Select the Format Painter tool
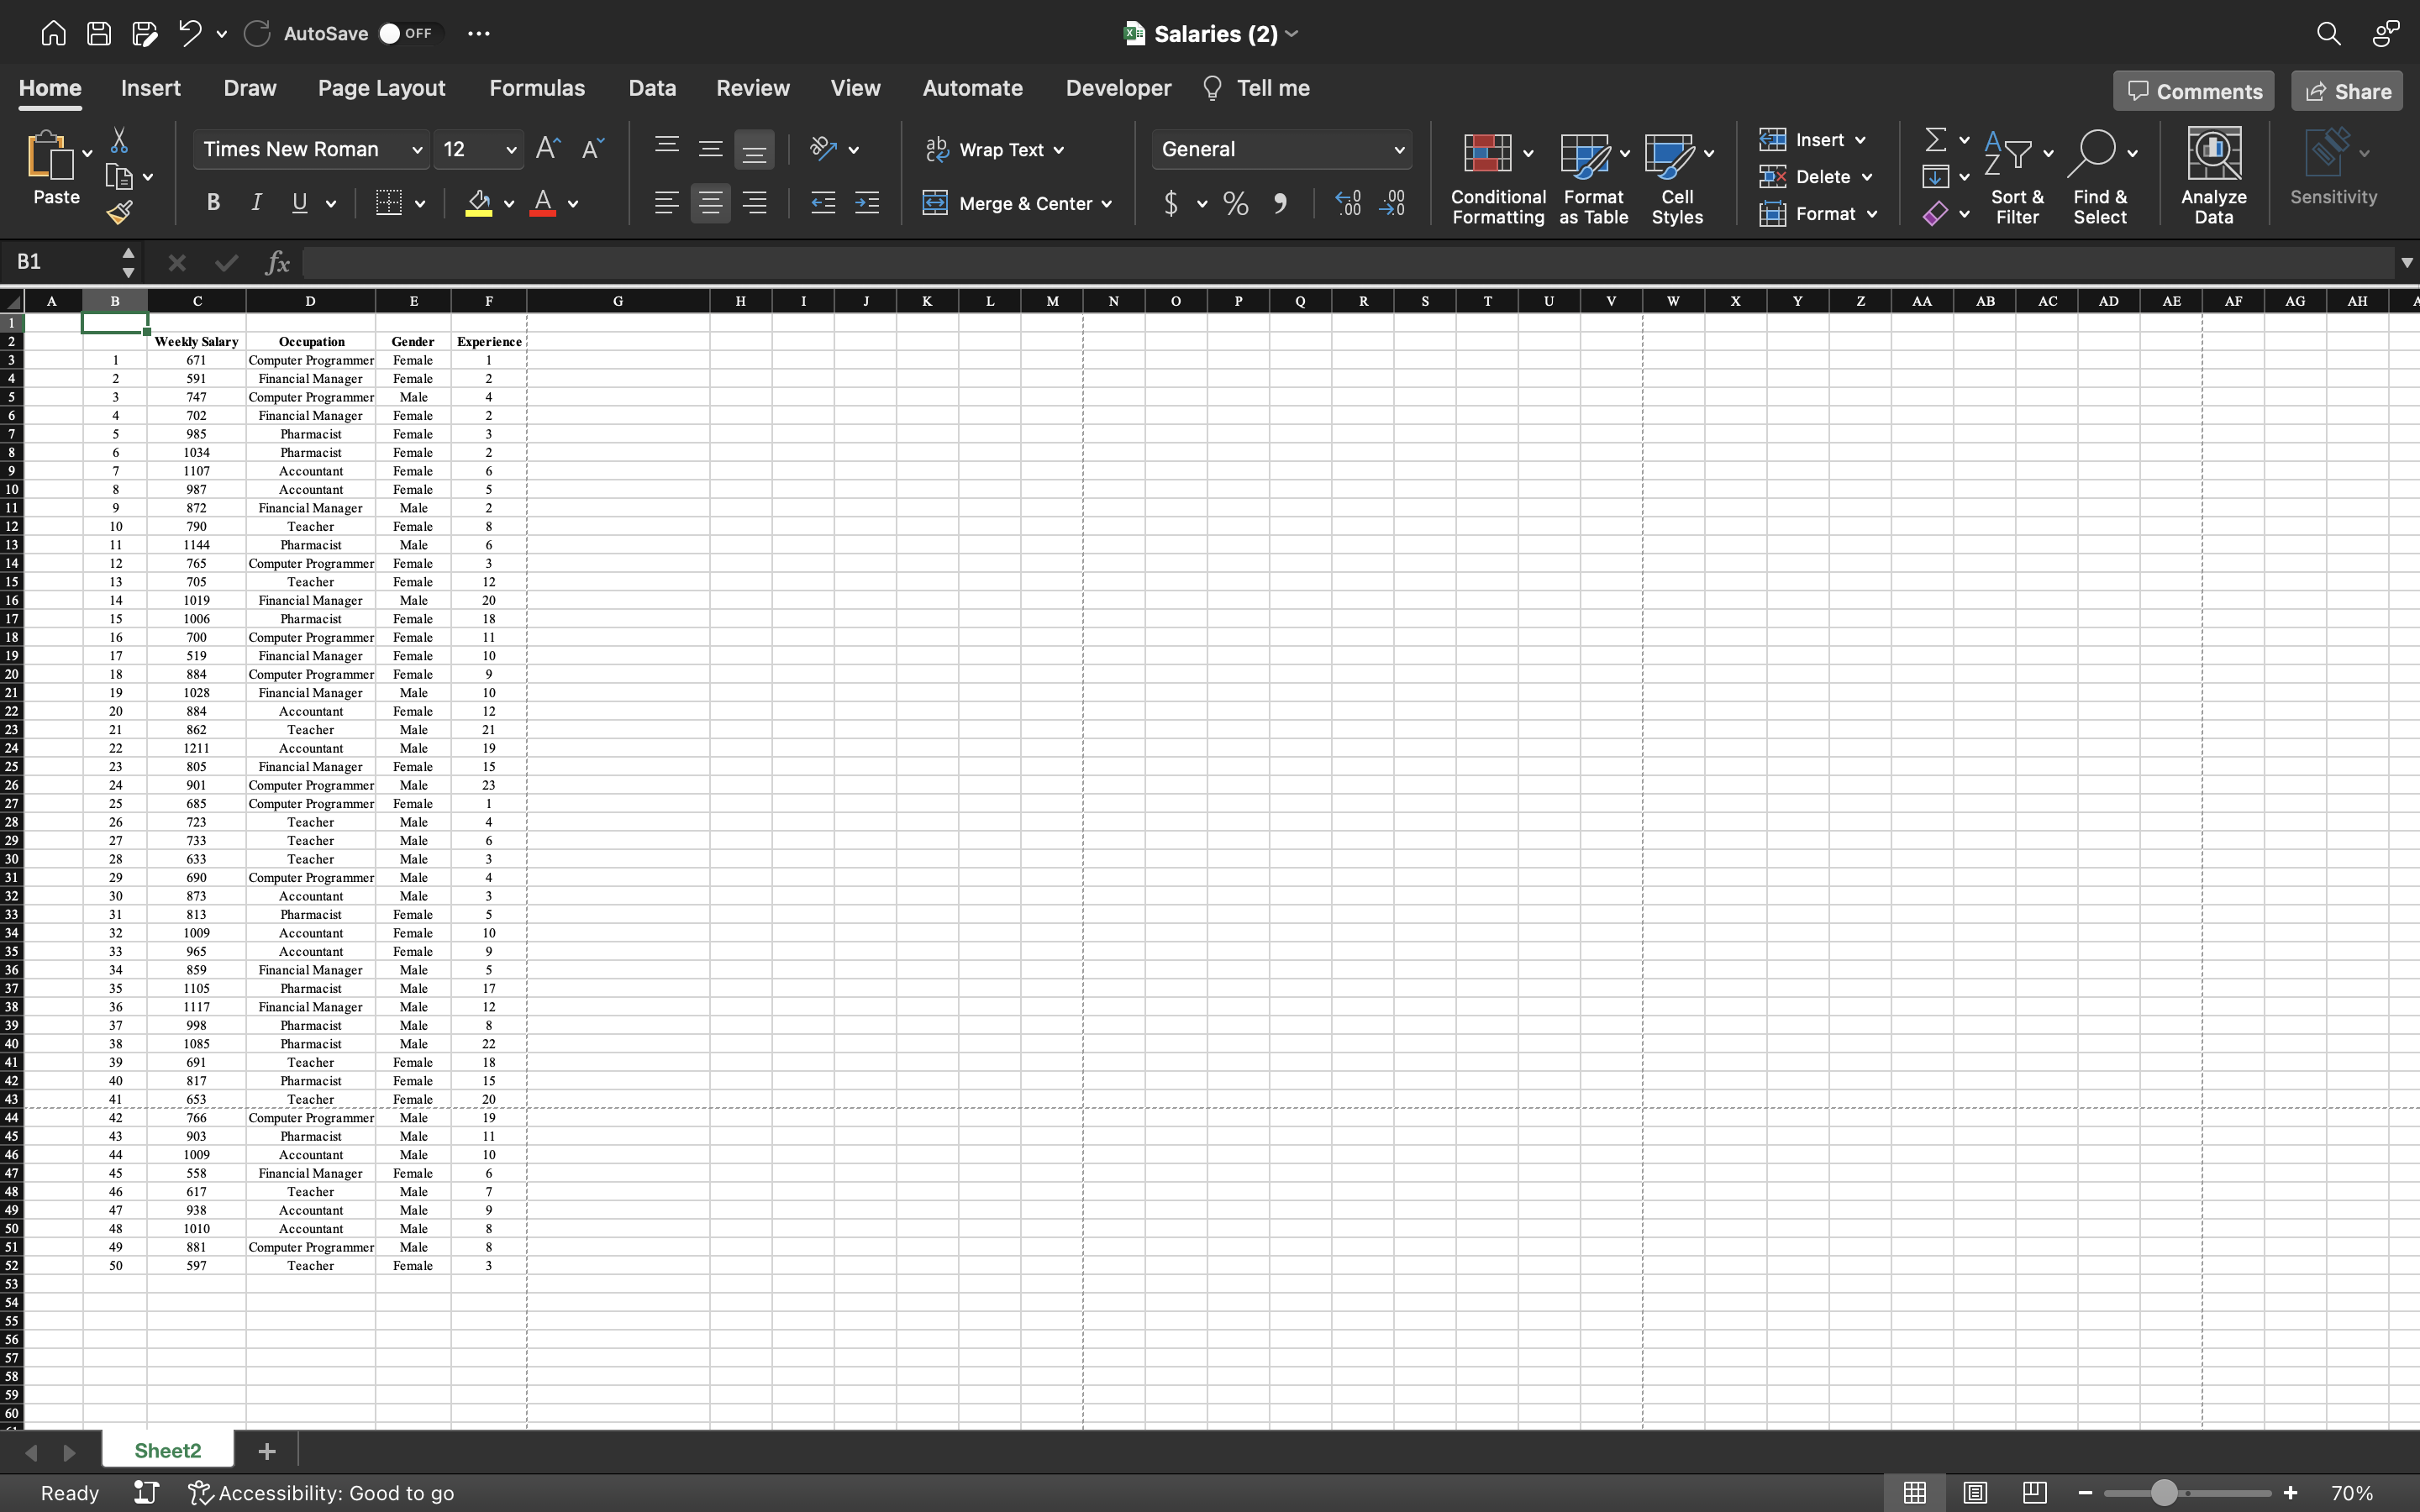2420x1512 pixels. (x=120, y=211)
